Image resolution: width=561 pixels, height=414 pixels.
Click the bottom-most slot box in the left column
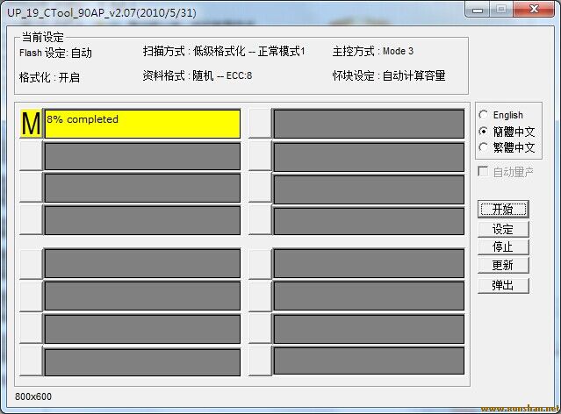click(31, 360)
